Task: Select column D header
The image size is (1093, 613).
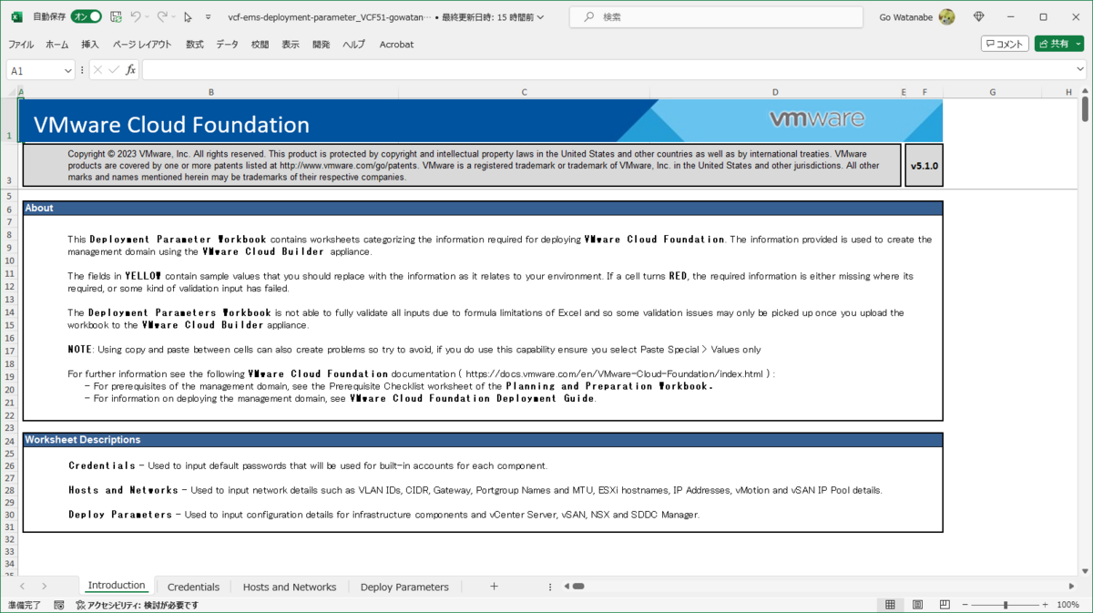Action: coord(775,92)
